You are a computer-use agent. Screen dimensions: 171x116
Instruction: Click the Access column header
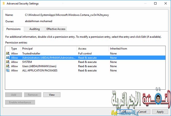point(93,49)
